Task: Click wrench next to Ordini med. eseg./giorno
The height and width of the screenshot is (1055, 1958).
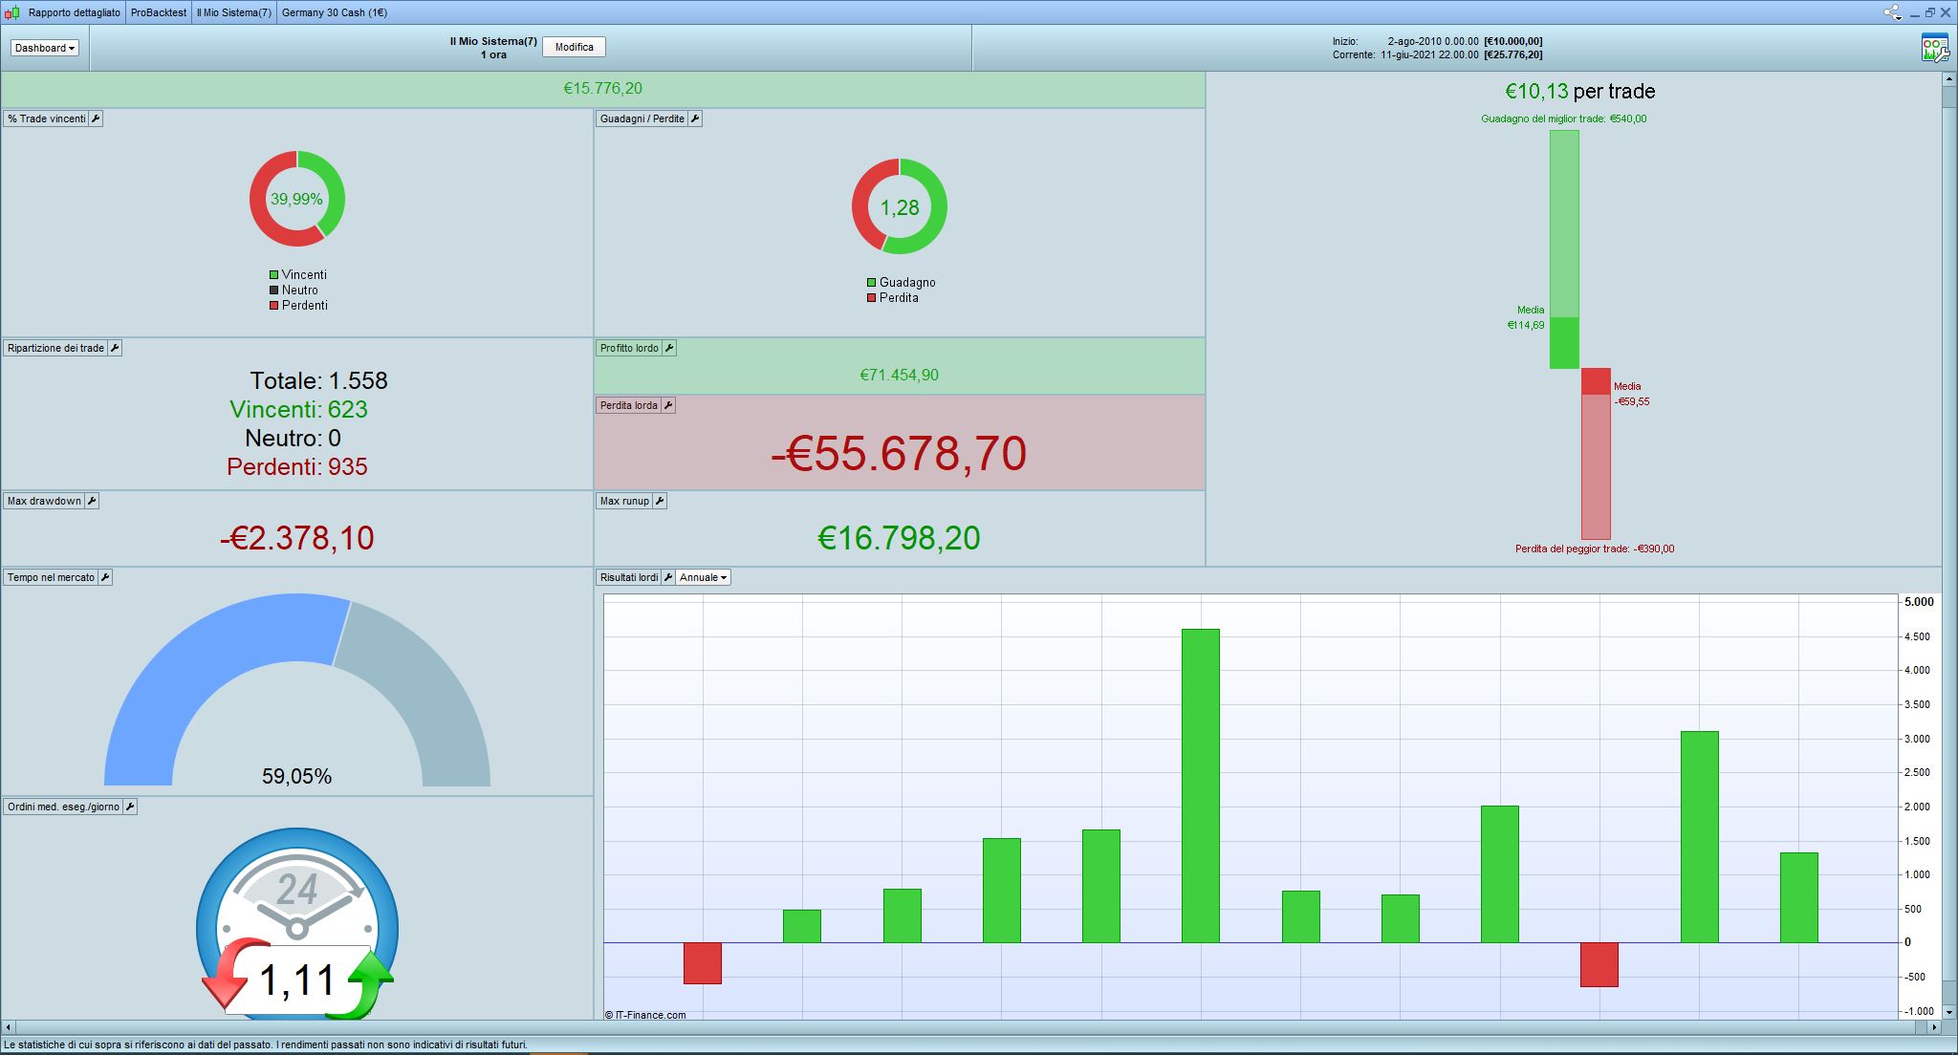Action: pyautogui.click(x=130, y=807)
